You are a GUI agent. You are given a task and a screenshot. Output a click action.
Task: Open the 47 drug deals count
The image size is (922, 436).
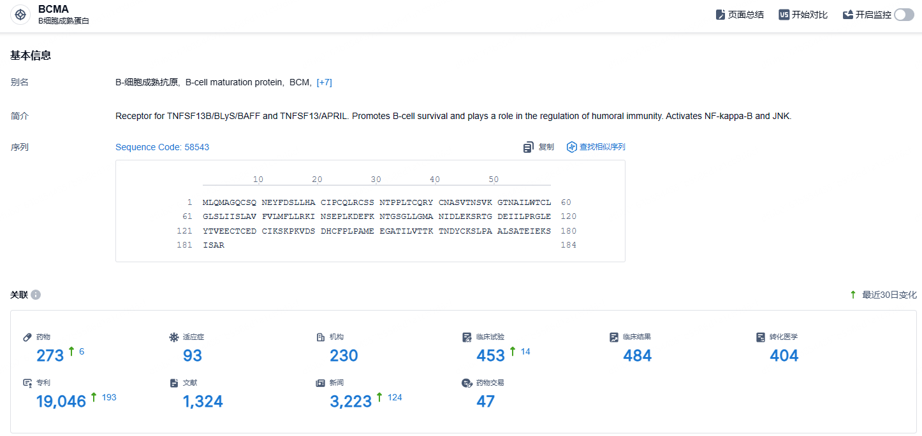(485, 401)
